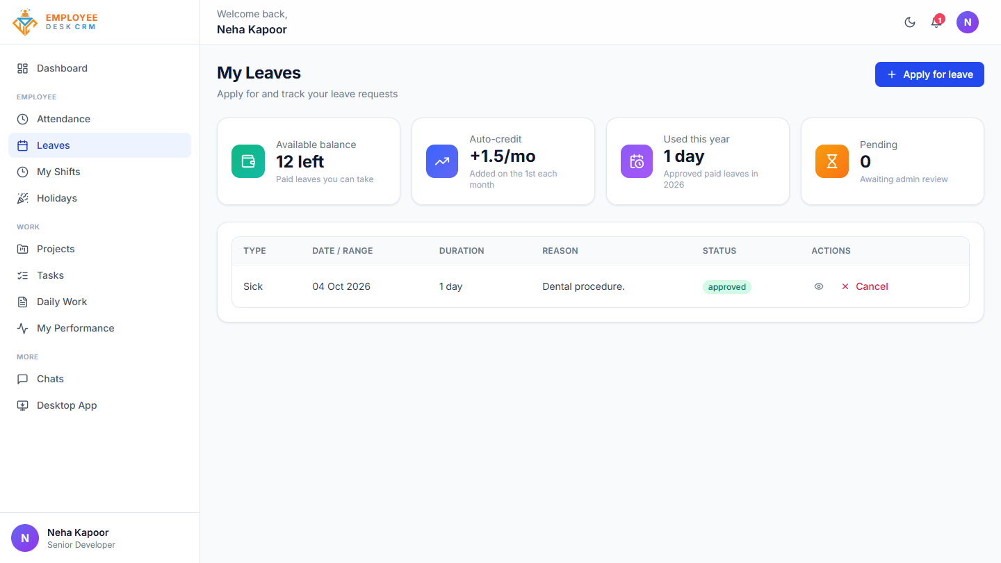The width and height of the screenshot is (1001, 563).
Task: Click the green wallet Available balance icon
Action: (248, 161)
